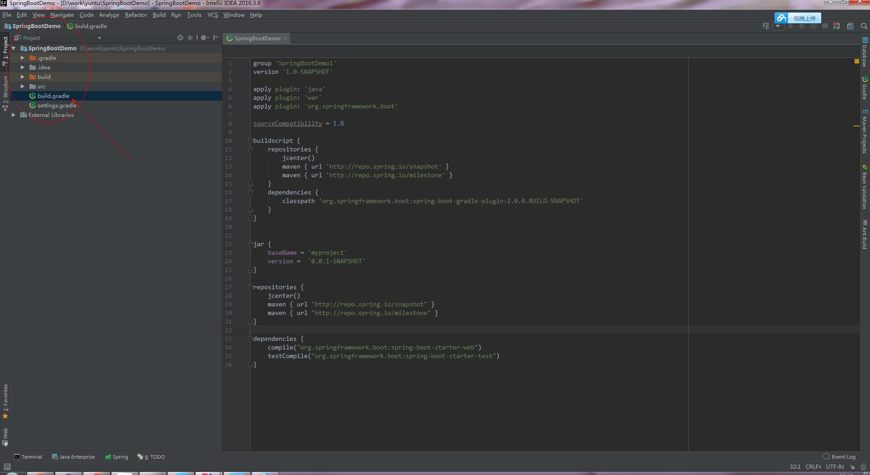Open the Tools menu
Screen dimensions: 870x475
pyautogui.click(x=194, y=15)
